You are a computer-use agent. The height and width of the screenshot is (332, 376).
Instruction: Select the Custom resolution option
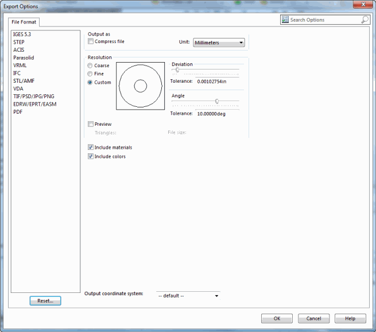90,82
